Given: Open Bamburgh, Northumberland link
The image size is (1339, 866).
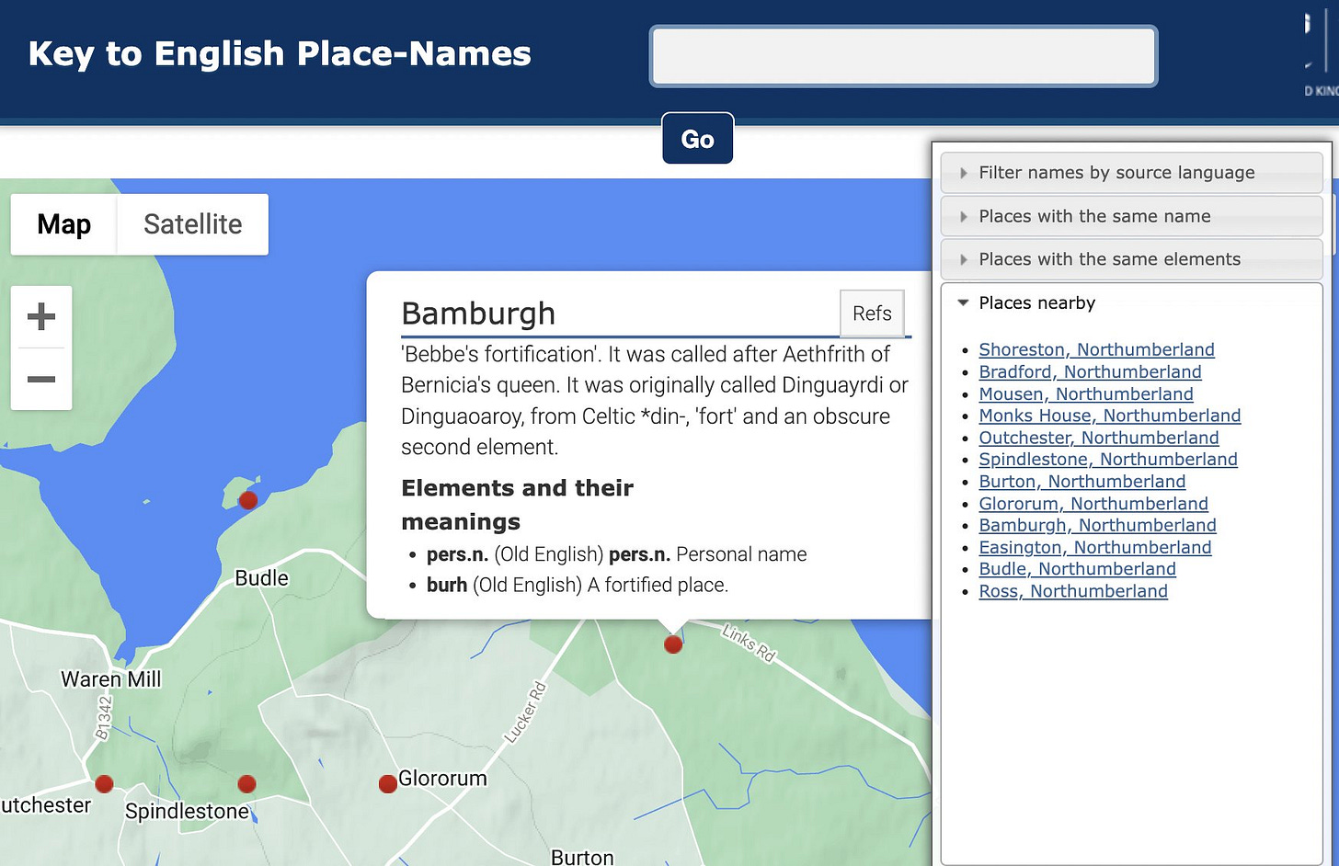Looking at the screenshot, I should click(x=1097, y=525).
